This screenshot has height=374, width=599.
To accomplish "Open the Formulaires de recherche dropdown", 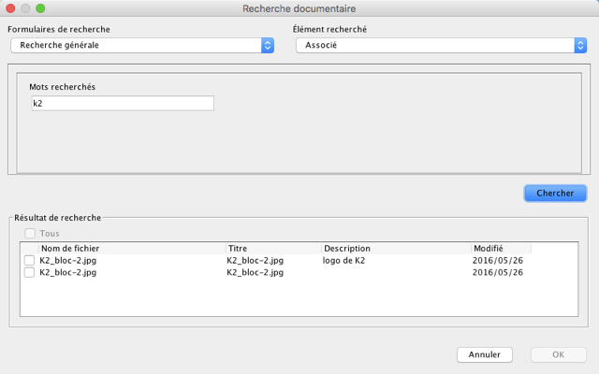I will pos(141,45).
